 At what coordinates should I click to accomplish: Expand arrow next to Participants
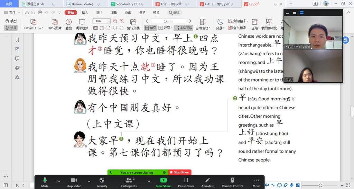(149, 181)
